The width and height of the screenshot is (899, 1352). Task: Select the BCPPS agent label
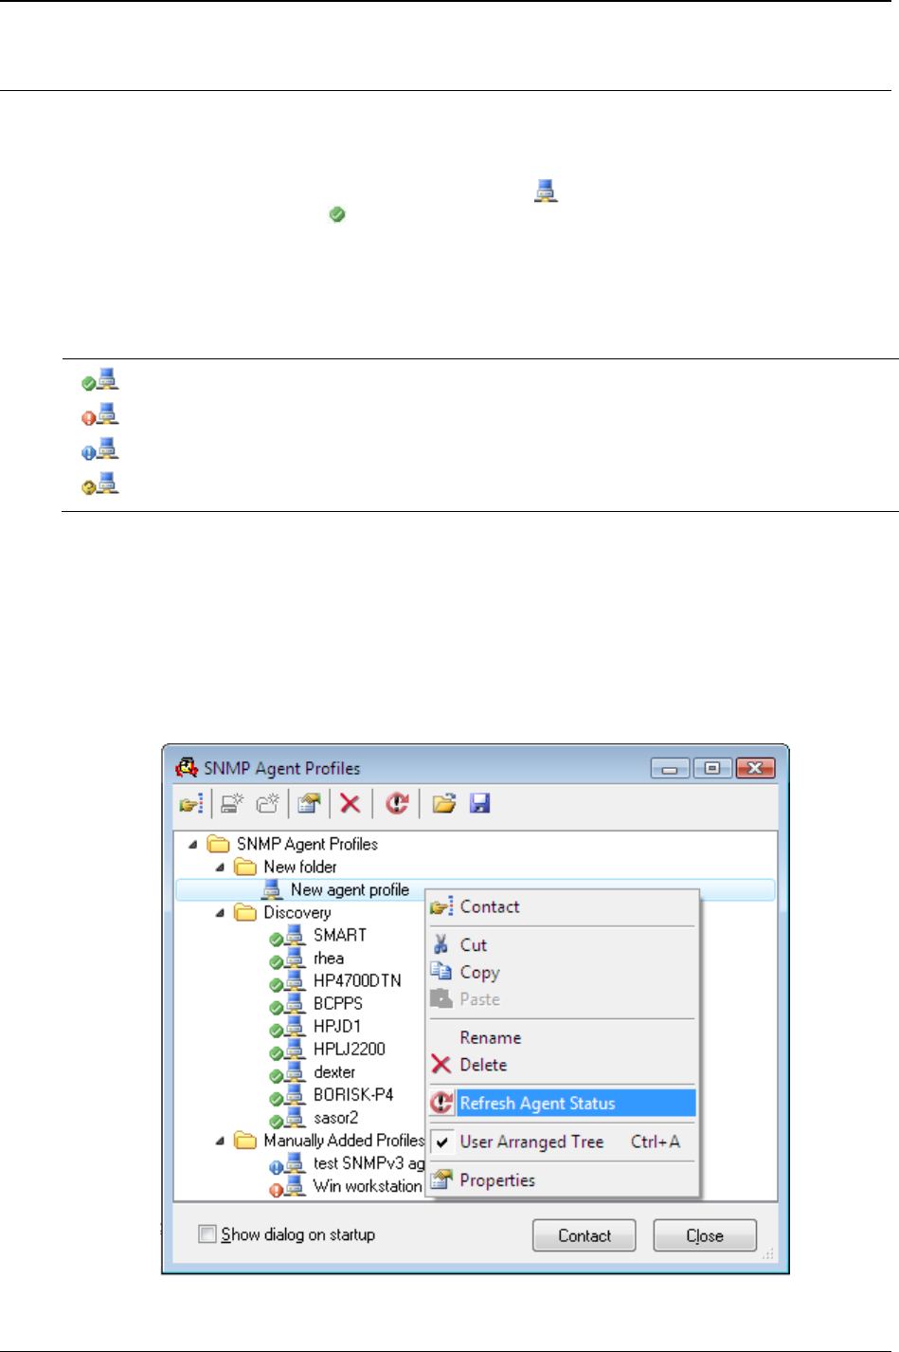338,1003
